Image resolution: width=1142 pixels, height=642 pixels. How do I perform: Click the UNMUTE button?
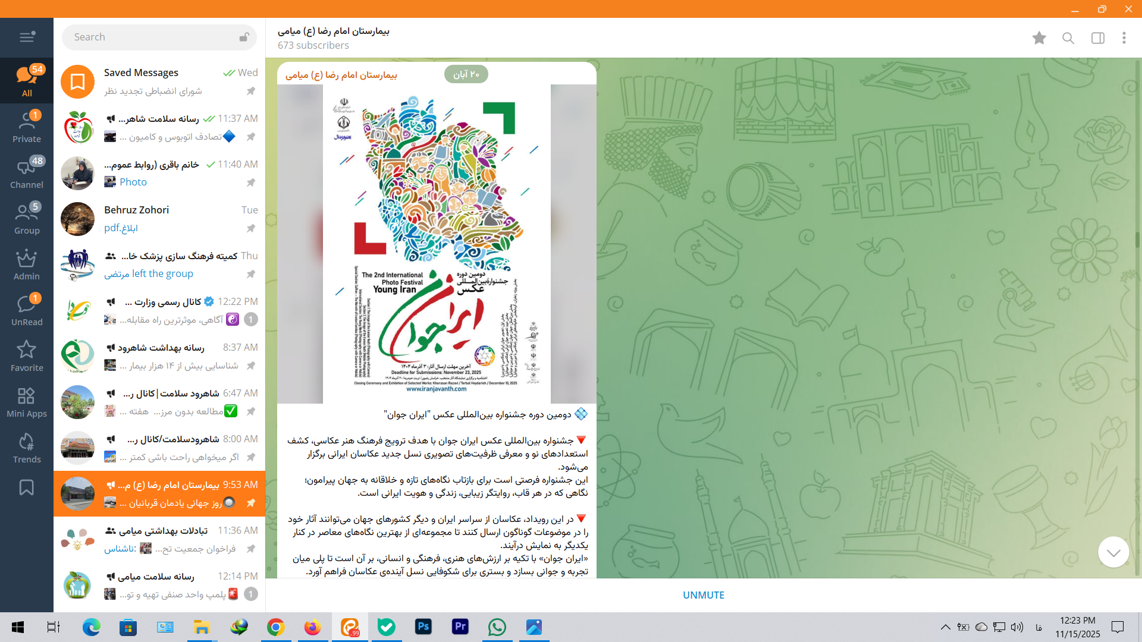tap(703, 595)
